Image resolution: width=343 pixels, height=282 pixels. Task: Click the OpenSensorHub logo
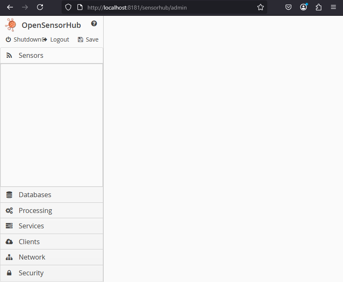click(10, 25)
